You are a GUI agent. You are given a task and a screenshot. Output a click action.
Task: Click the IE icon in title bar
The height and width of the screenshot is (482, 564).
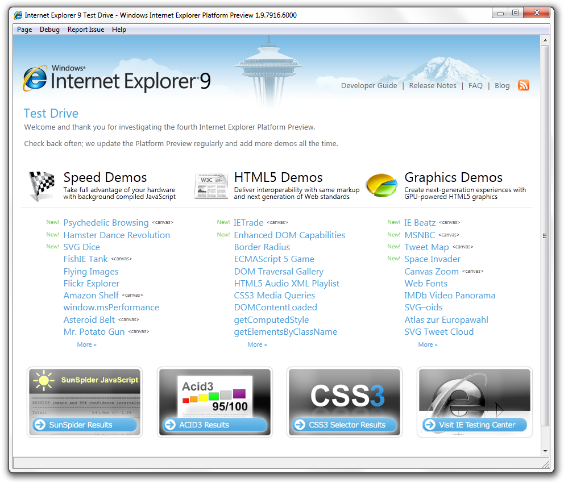coord(18,15)
